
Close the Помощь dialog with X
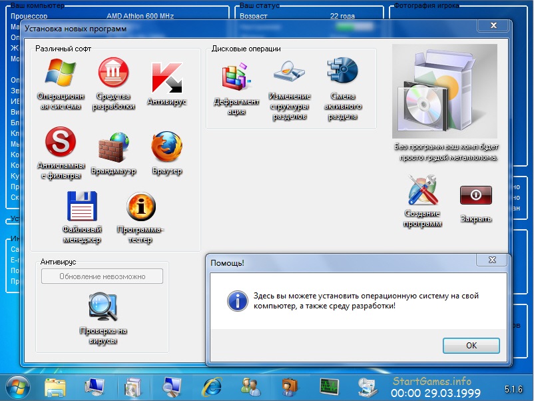tap(491, 260)
